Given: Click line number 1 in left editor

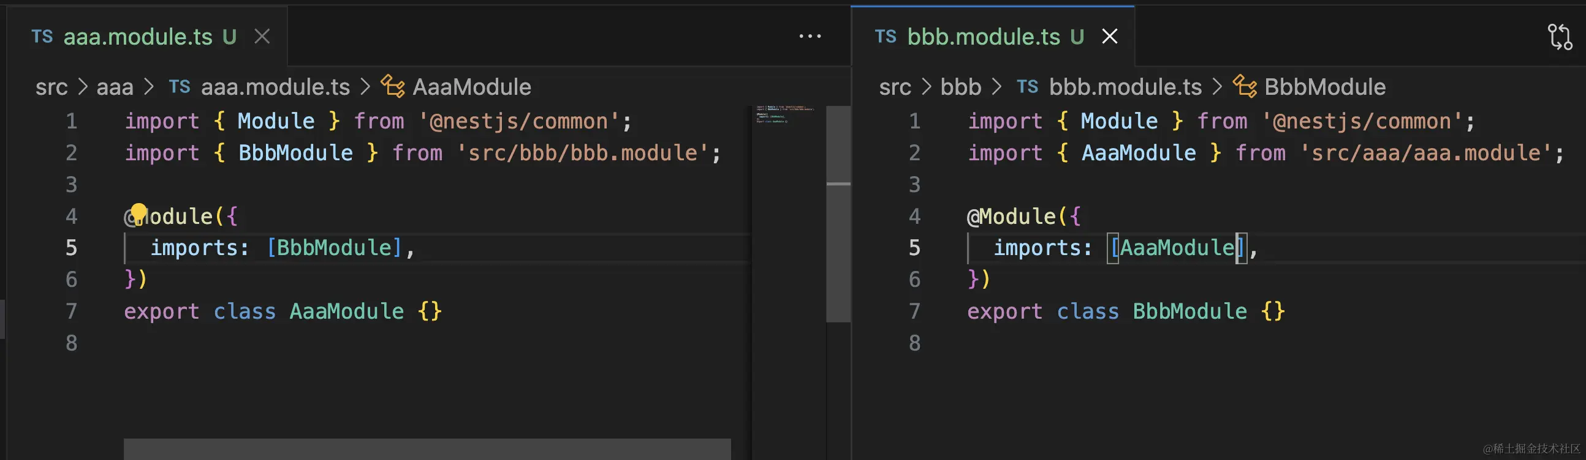Looking at the screenshot, I should click(x=72, y=121).
